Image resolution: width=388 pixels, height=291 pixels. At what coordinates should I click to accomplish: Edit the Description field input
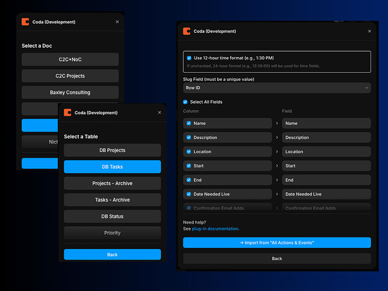tap(326, 137)
